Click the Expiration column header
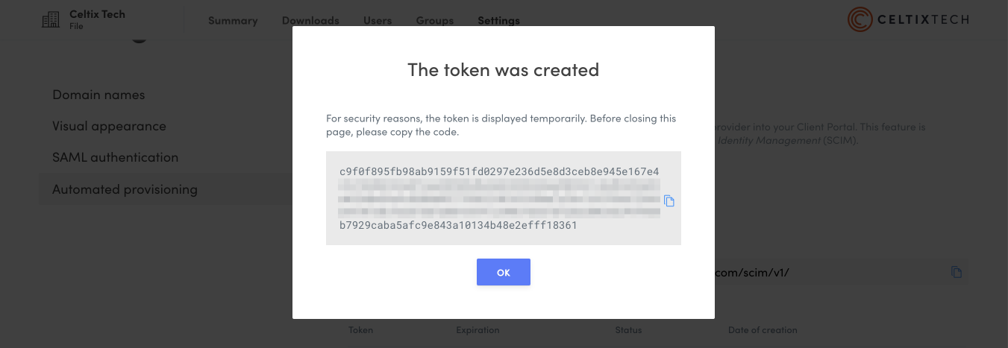The image size is (1008, 348). click(478, 330)
